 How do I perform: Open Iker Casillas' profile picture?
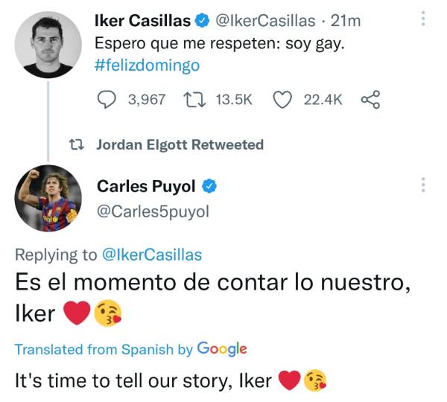point(49,45)
